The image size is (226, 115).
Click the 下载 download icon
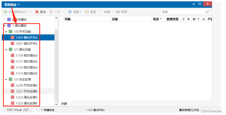pos(51,12)
